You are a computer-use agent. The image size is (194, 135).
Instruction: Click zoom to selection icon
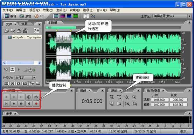[134, 97]
